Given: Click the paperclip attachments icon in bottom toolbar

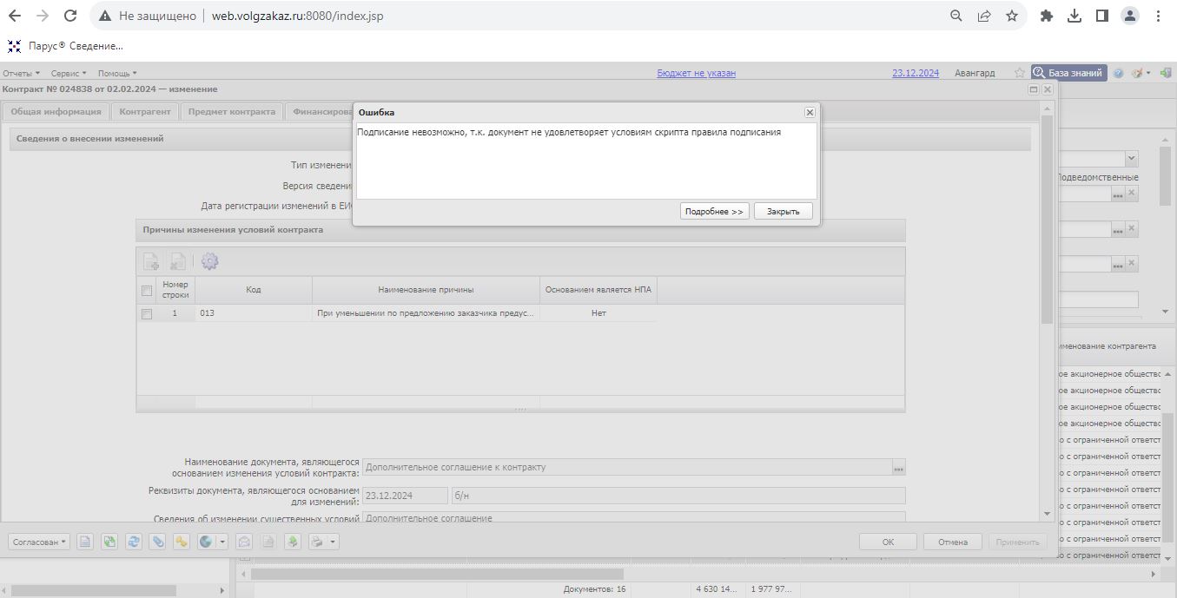Looking at the screenshot, I should [157, 542].
